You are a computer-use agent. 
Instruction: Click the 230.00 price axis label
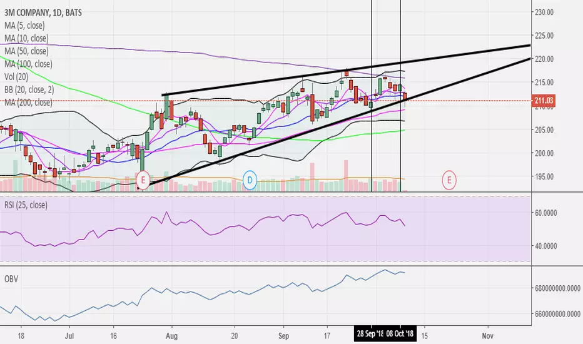(x=544, y=13)
